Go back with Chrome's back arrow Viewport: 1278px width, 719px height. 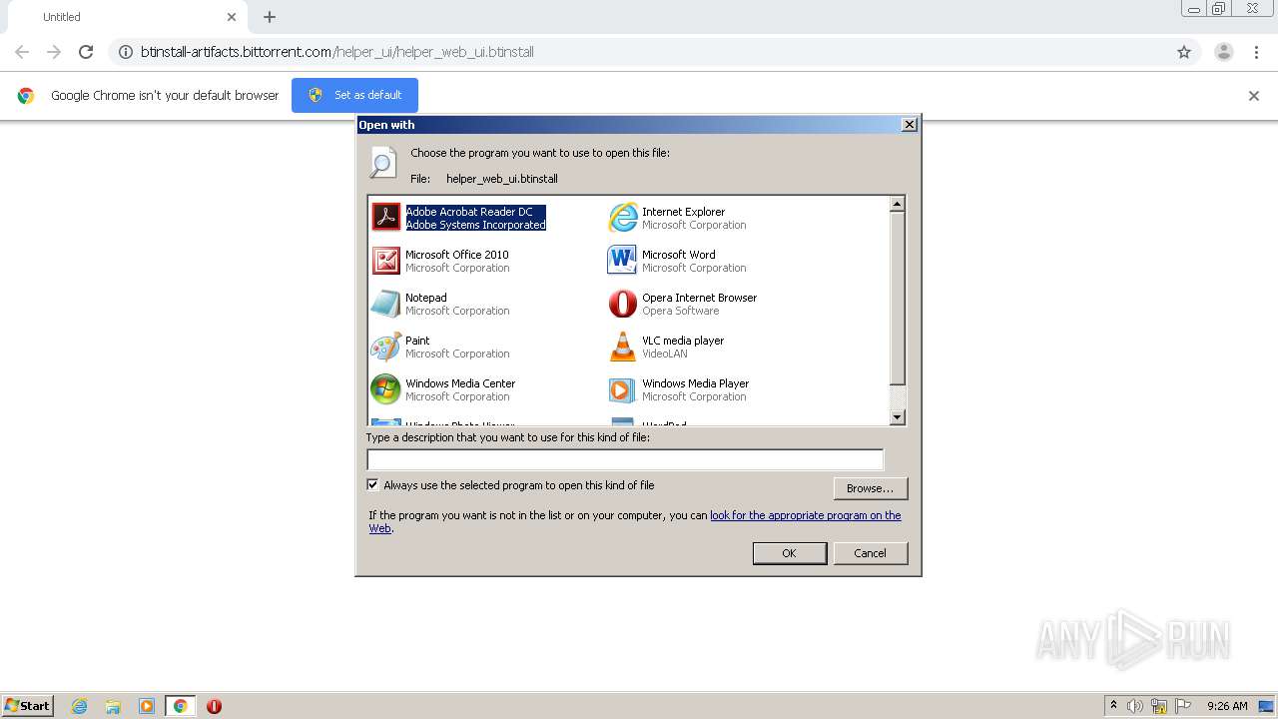[22, 52]
